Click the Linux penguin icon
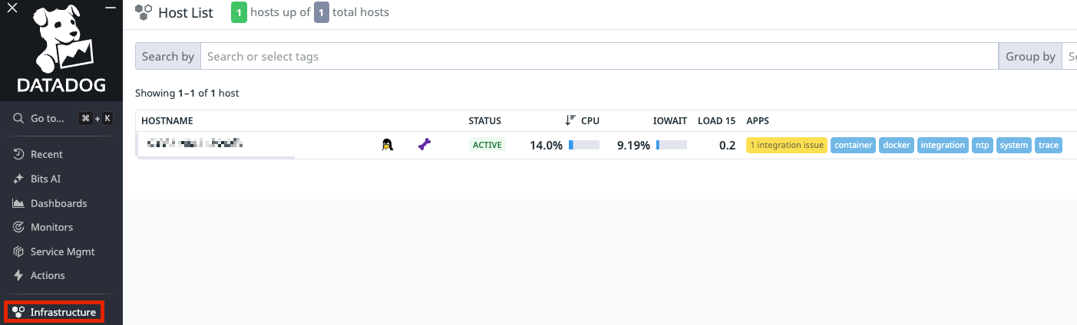Viewport: 1077px width, 325px height. 388,144
